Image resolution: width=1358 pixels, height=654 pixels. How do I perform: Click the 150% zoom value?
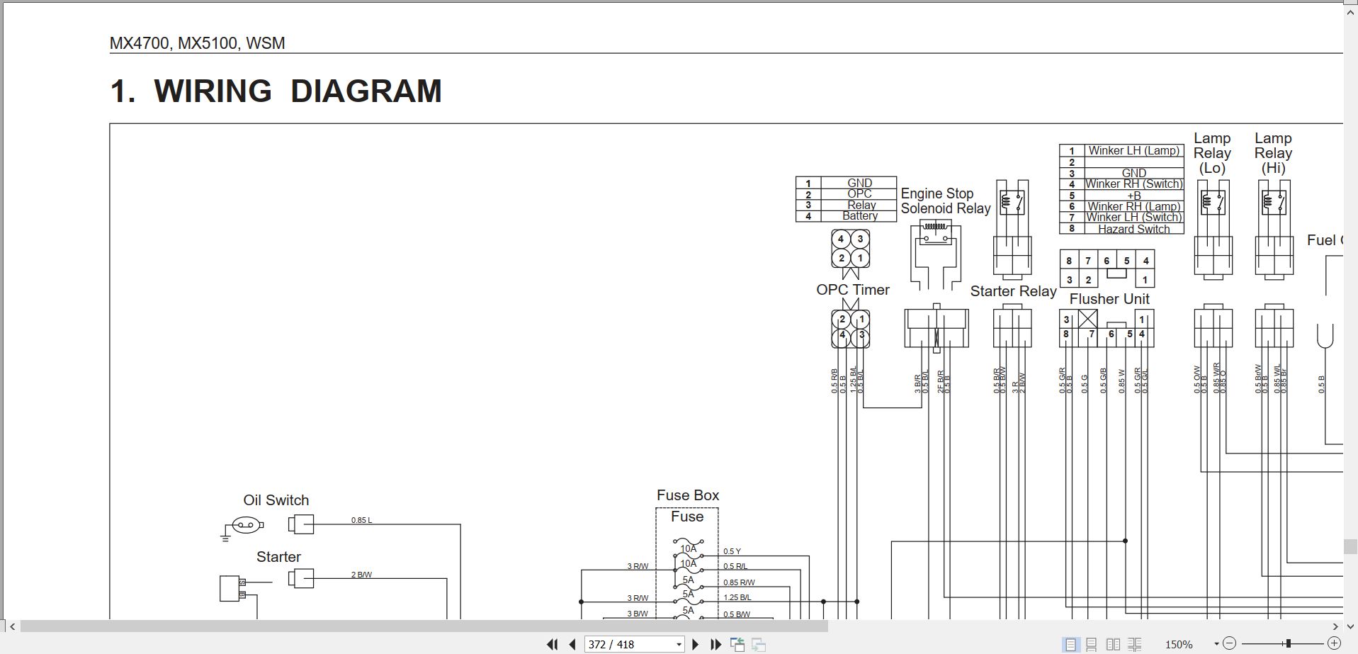click(1179, 645)
